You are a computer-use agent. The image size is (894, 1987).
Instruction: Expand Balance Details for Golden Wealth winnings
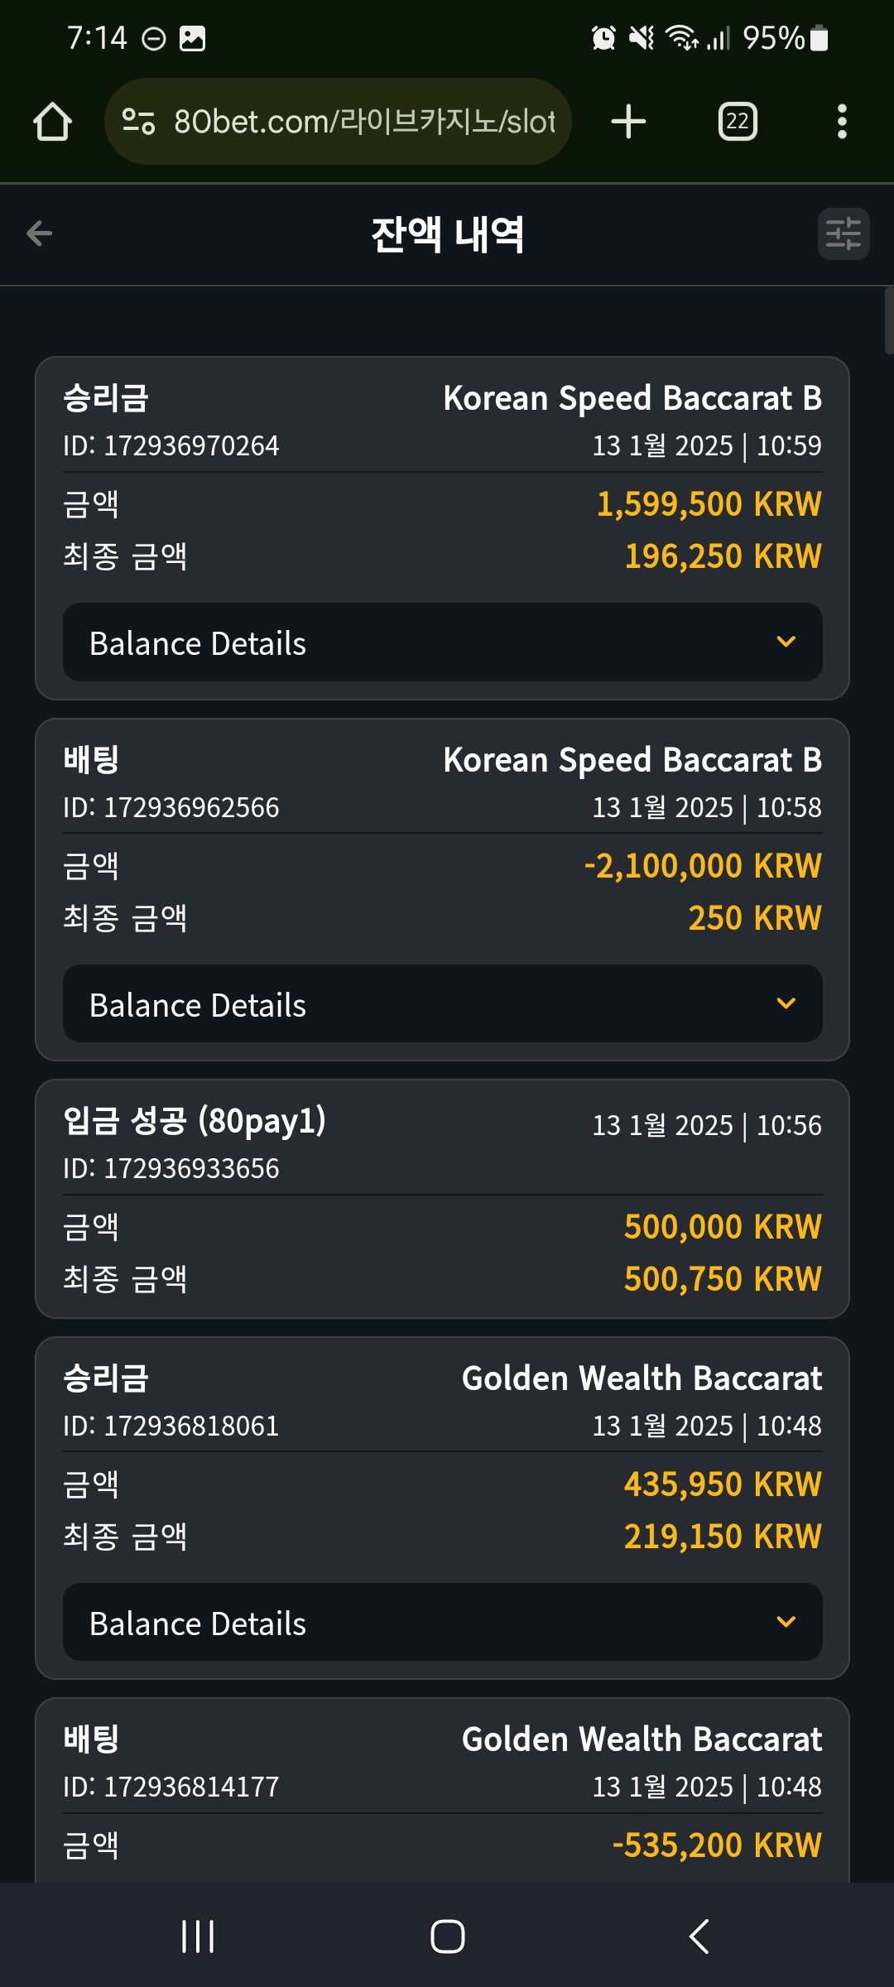pyautogui.click(x=443, y=1622)
